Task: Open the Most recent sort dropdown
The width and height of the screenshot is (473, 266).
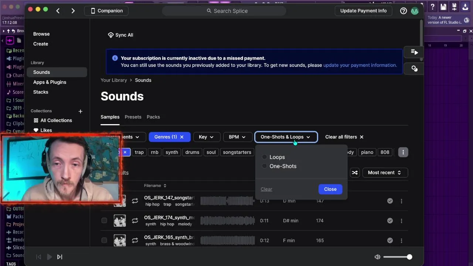Action: (385, 173)
